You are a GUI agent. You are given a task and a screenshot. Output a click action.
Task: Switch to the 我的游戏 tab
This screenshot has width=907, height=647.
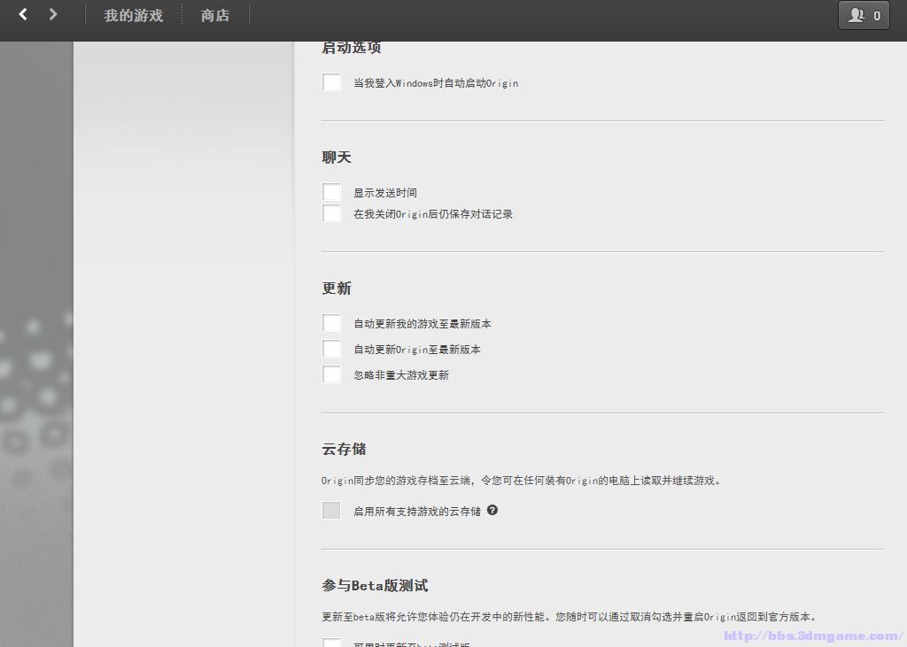pyautogui.click(x=133, y=15)
